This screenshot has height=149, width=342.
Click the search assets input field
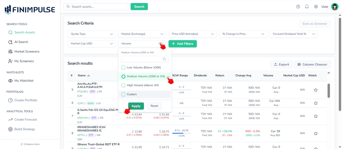[x=96, y=6]
